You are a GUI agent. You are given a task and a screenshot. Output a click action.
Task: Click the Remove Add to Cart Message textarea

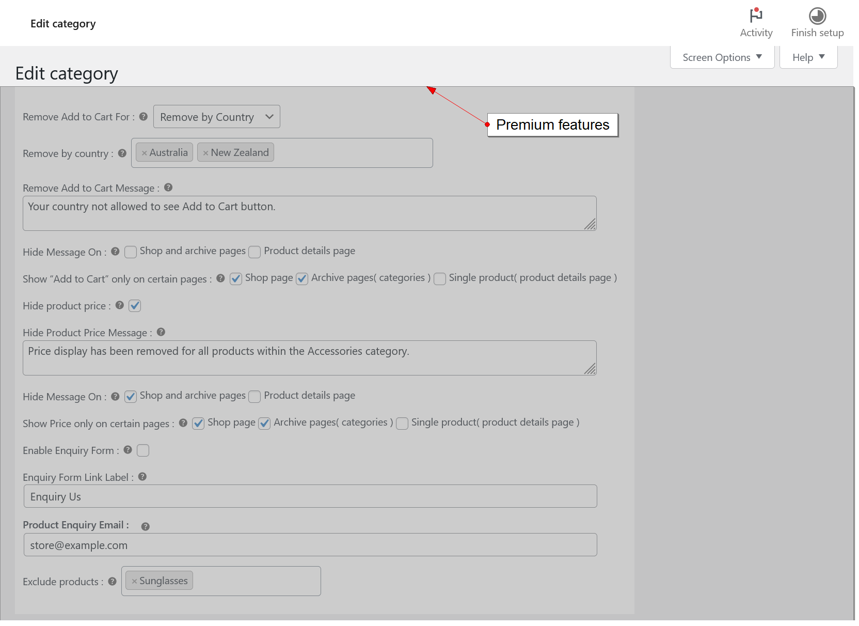309,213
